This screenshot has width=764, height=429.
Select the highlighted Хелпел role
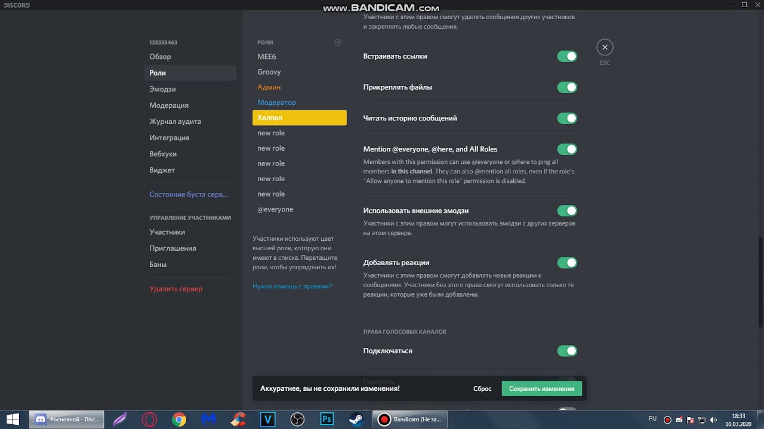coord(299,118)
